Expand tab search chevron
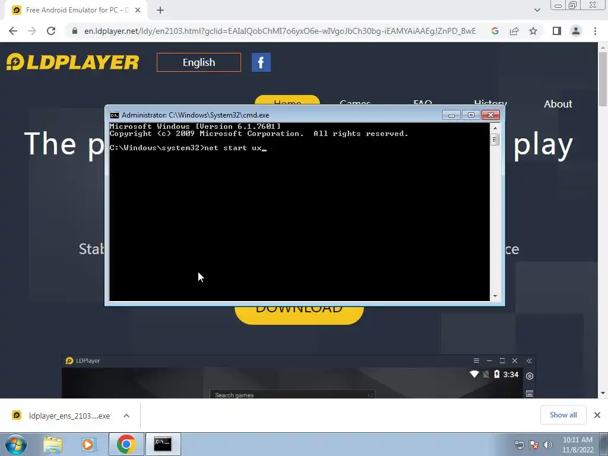608x456 pixels. (x=537, y=10)
